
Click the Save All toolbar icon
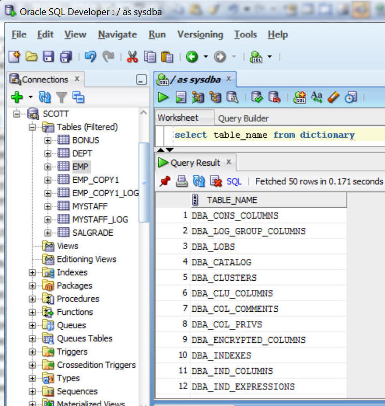point(66,56)
